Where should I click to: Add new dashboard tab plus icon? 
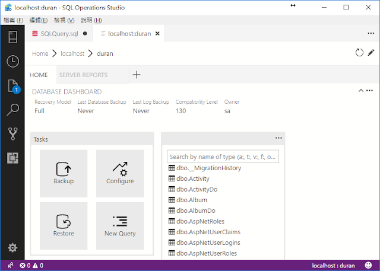137,75
